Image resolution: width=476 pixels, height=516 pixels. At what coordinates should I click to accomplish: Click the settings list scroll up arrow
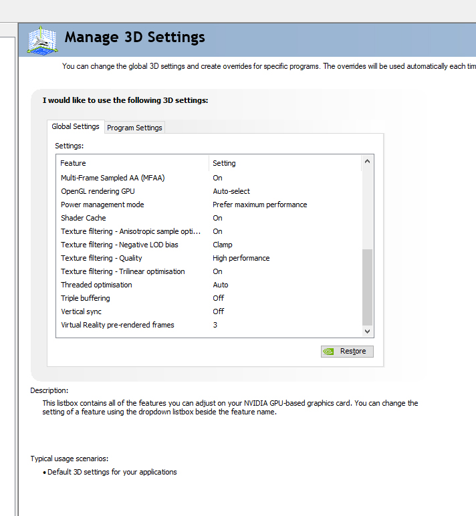[367, 162]
